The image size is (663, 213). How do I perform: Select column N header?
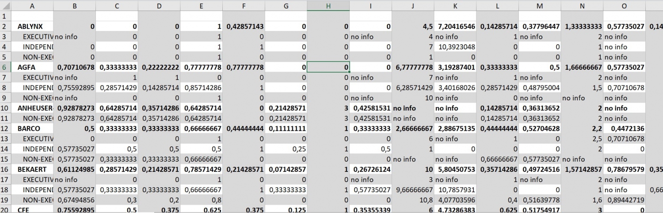[x=582, y=6]
